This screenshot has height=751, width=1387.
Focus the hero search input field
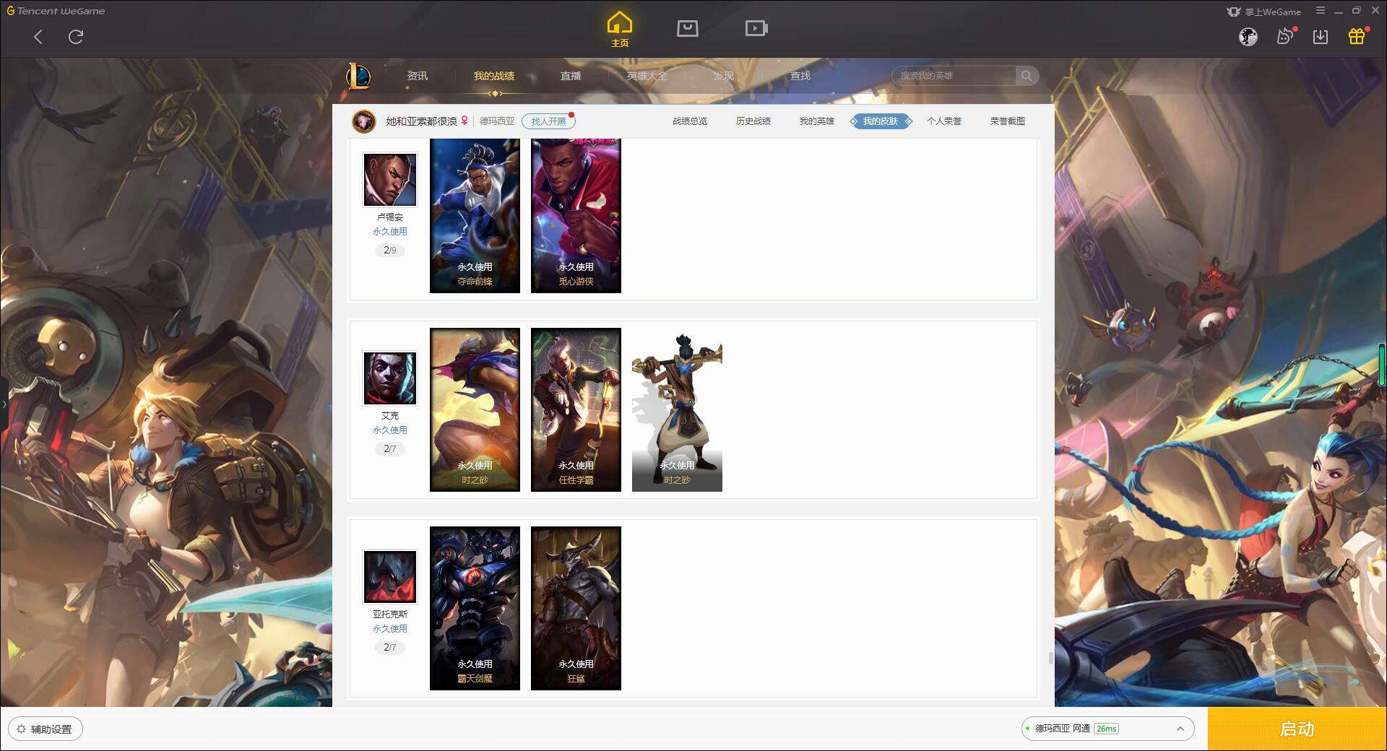pos(954,76)
